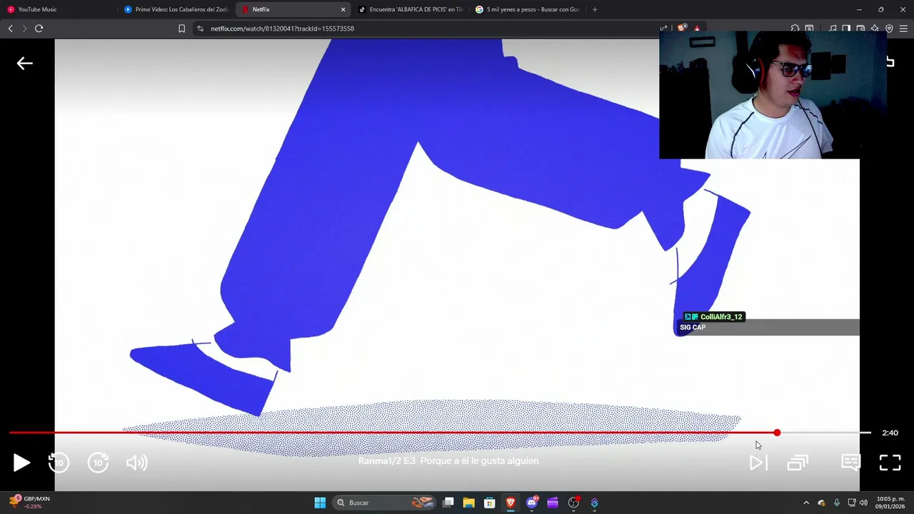Open the Netflix volume control
Screen dimensions: 914x514
pyautogui.click(x=136, y=463)
